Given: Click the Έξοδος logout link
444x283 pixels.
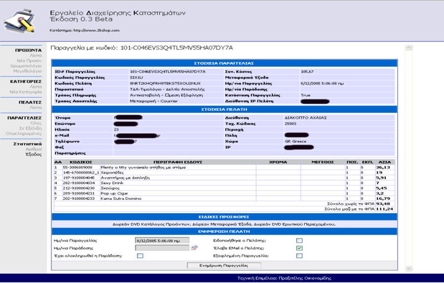Looking at the screenshot, I should [x=34, y=155].
